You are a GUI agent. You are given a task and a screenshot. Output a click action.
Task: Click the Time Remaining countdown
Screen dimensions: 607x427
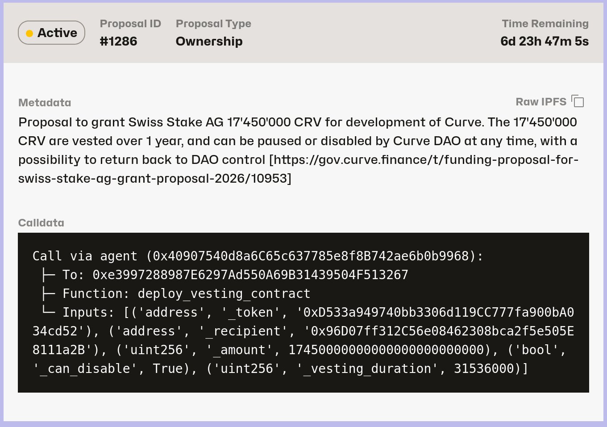click(545, 41)
